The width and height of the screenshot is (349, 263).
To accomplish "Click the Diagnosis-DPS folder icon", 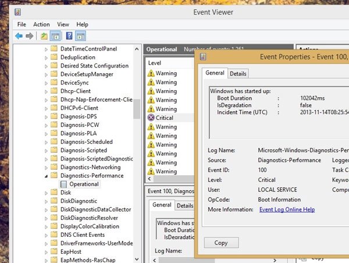I will coord(54,116).
